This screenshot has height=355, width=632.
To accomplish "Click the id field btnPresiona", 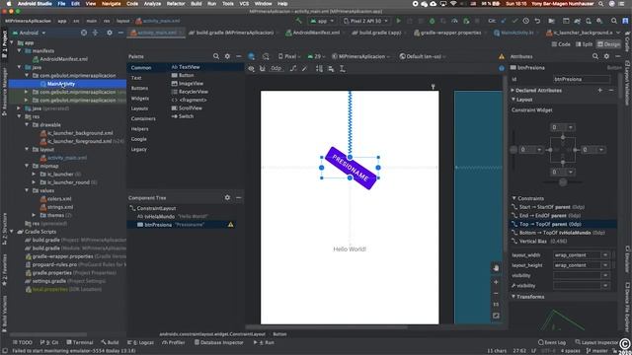I will (x=582, y=79).
